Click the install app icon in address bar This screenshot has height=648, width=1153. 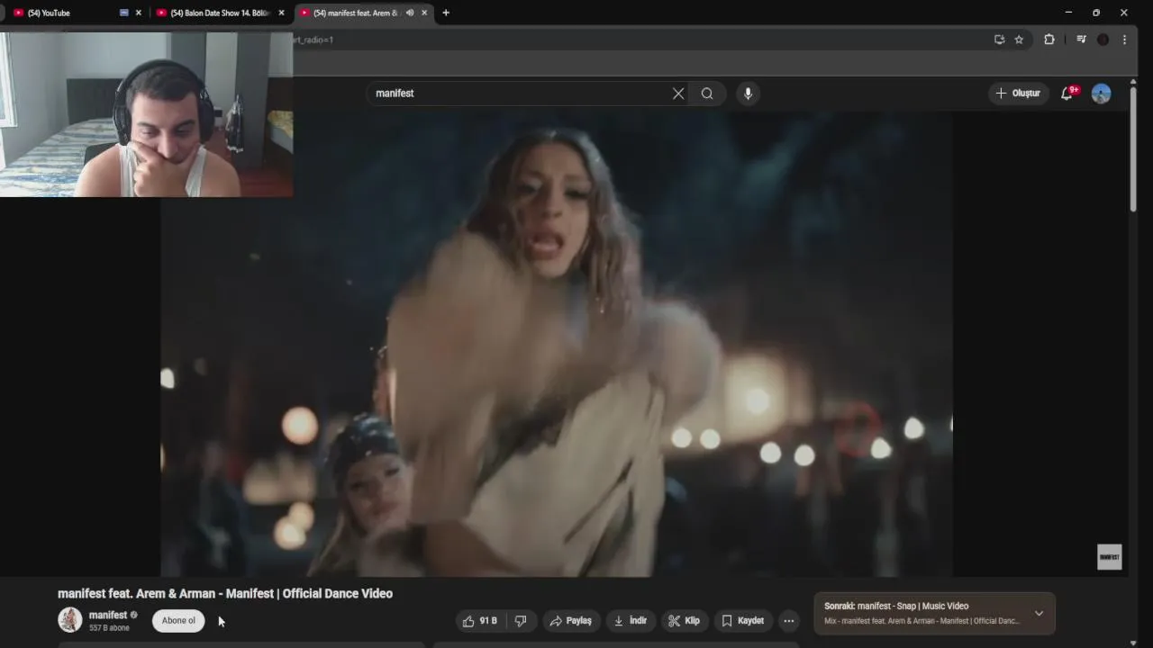click(999, 40)
